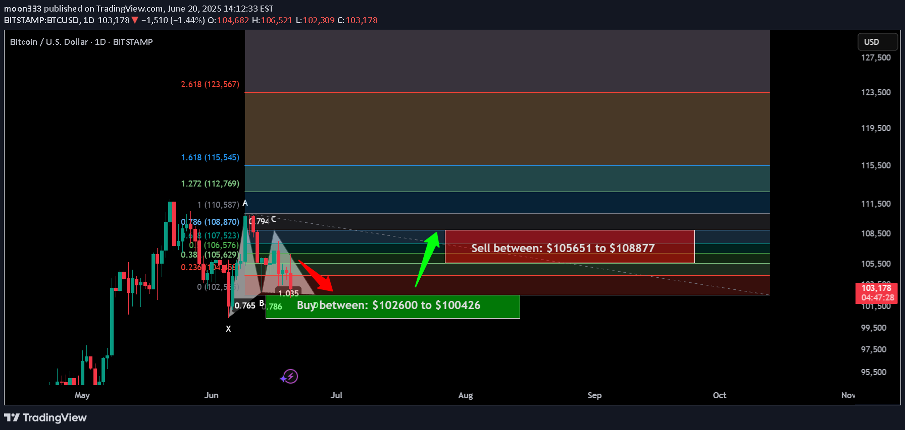Click the X point pattern label
This screenshot has height=430, width=905.
[x=228, y=329]
